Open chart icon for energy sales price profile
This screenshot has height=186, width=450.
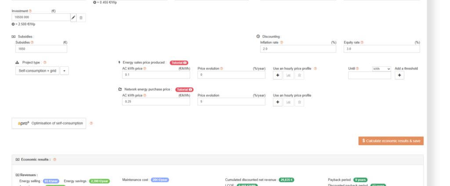pos(288,75)
